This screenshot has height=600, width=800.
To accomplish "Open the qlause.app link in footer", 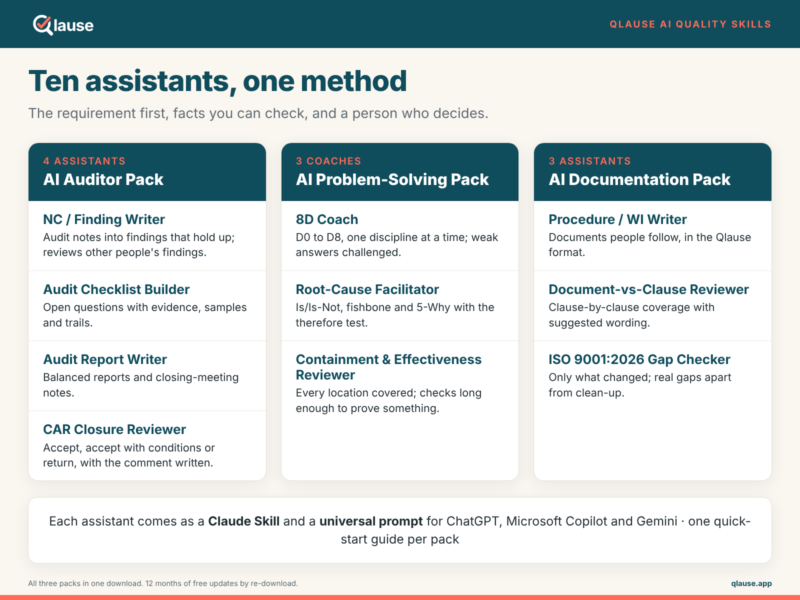I will pyautogui.click(x=751, y=583).
